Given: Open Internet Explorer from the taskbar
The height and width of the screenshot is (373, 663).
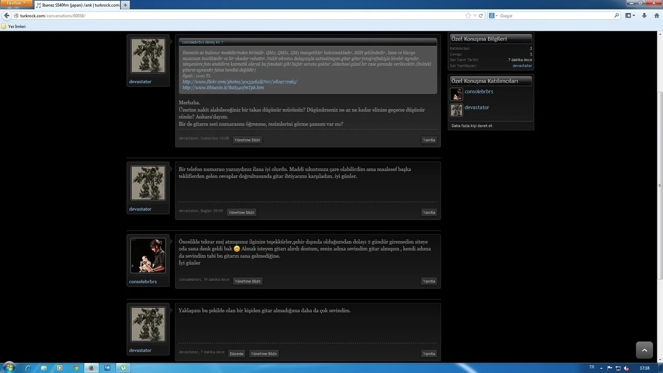Looking at the screenshot, I should coord(28,367).
